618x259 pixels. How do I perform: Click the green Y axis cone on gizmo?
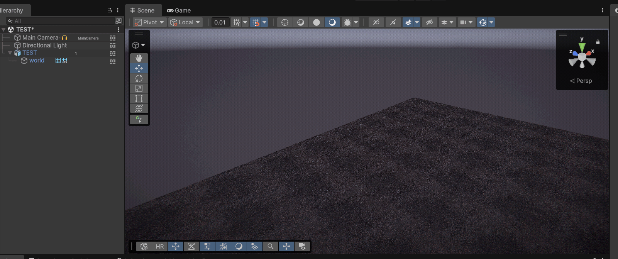(582, 47)
